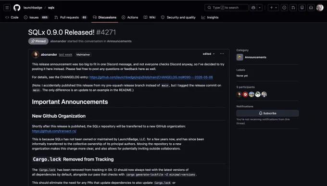Open Announcements link in Category sidebar
Image resolution: width=327 pixels, height=186 pixels.
pyautogui.click(x=255, y=57)
